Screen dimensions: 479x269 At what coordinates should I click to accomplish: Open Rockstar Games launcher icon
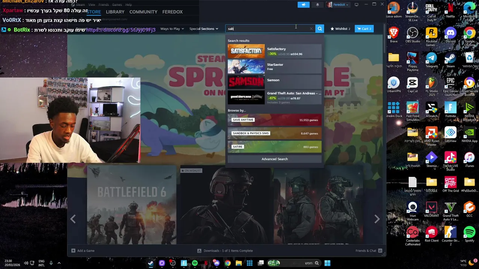[431, 37]
